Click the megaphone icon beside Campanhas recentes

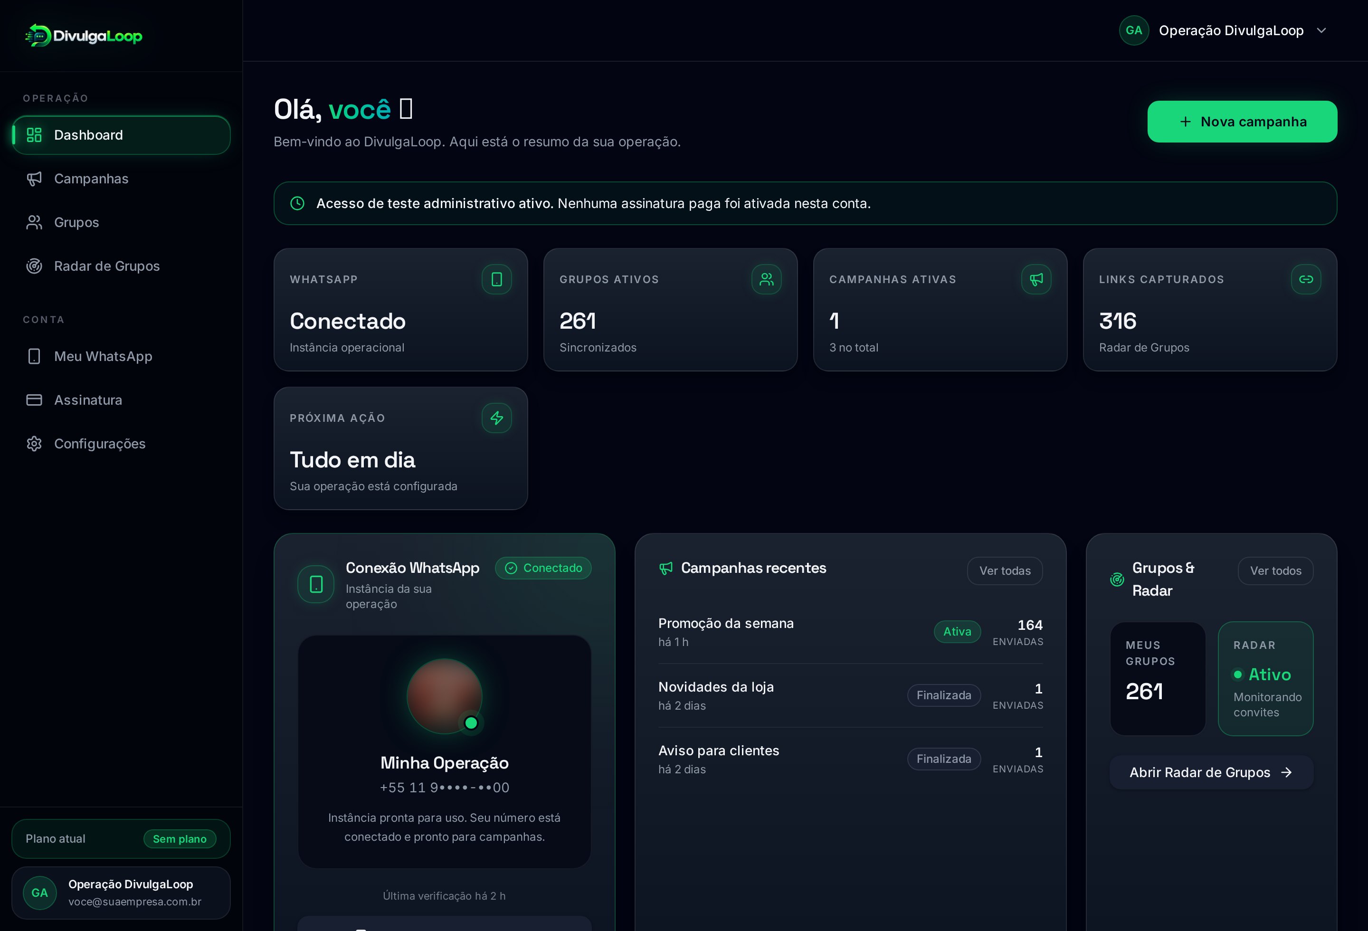(666, 568)
